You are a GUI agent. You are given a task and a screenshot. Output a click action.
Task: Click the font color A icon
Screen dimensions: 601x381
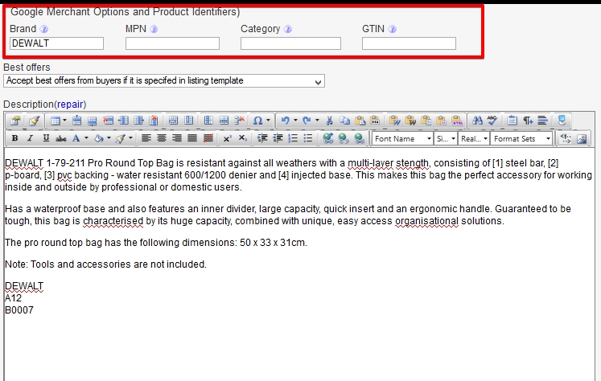pos(76,138)
